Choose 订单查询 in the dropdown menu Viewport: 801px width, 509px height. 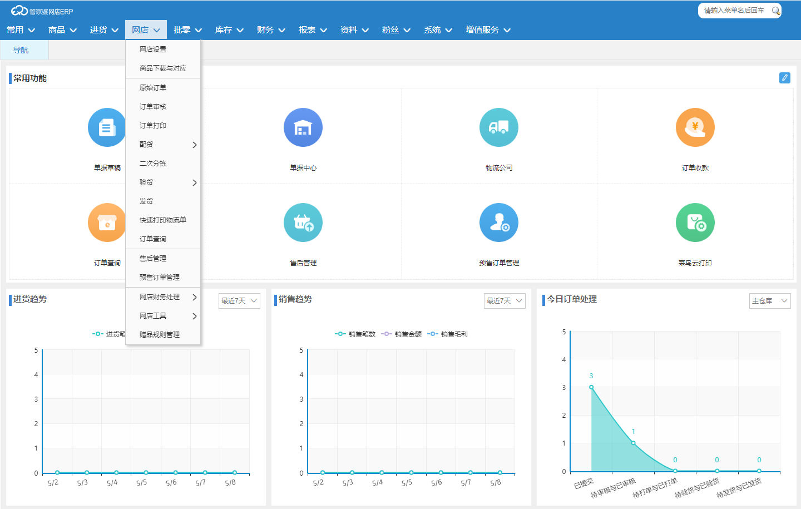(x=163, y=239)
